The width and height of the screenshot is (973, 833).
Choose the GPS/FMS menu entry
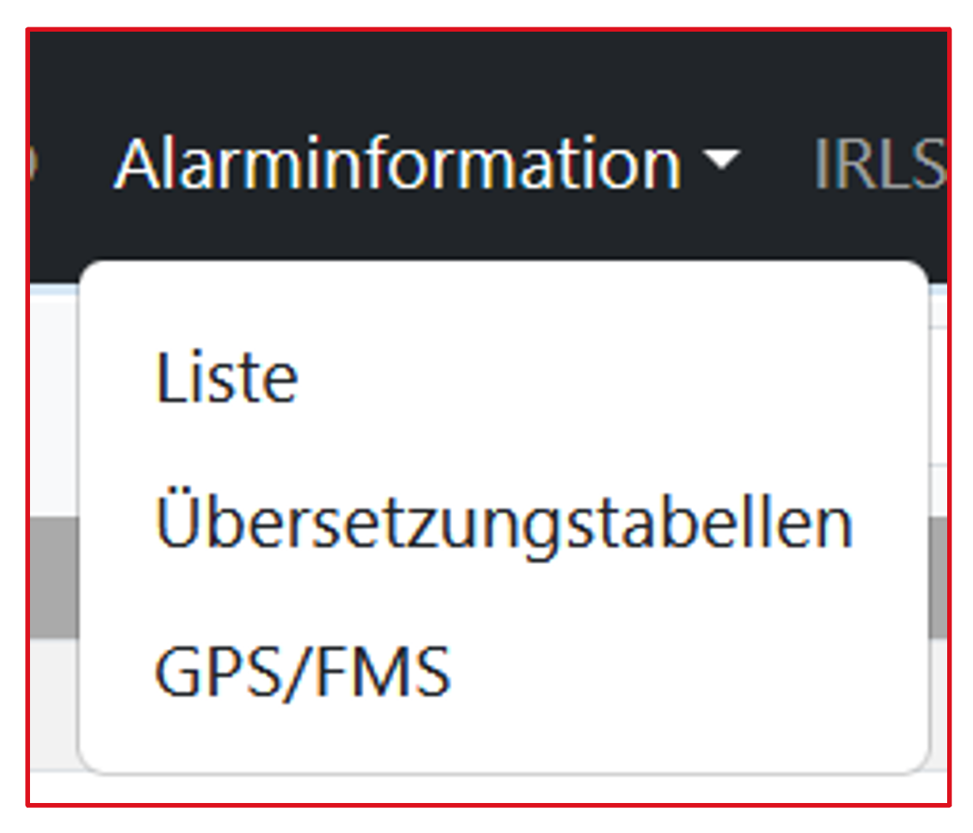[x=303, y=672]
